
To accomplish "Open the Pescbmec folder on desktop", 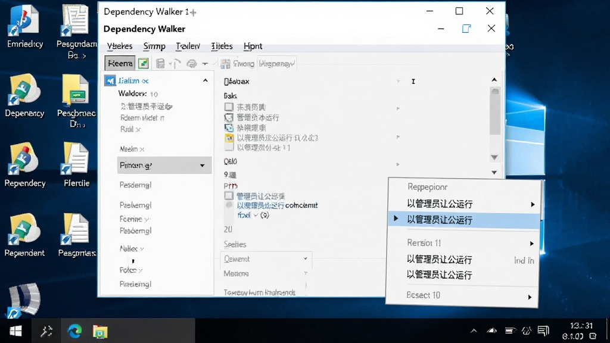I will click(76, 101).
